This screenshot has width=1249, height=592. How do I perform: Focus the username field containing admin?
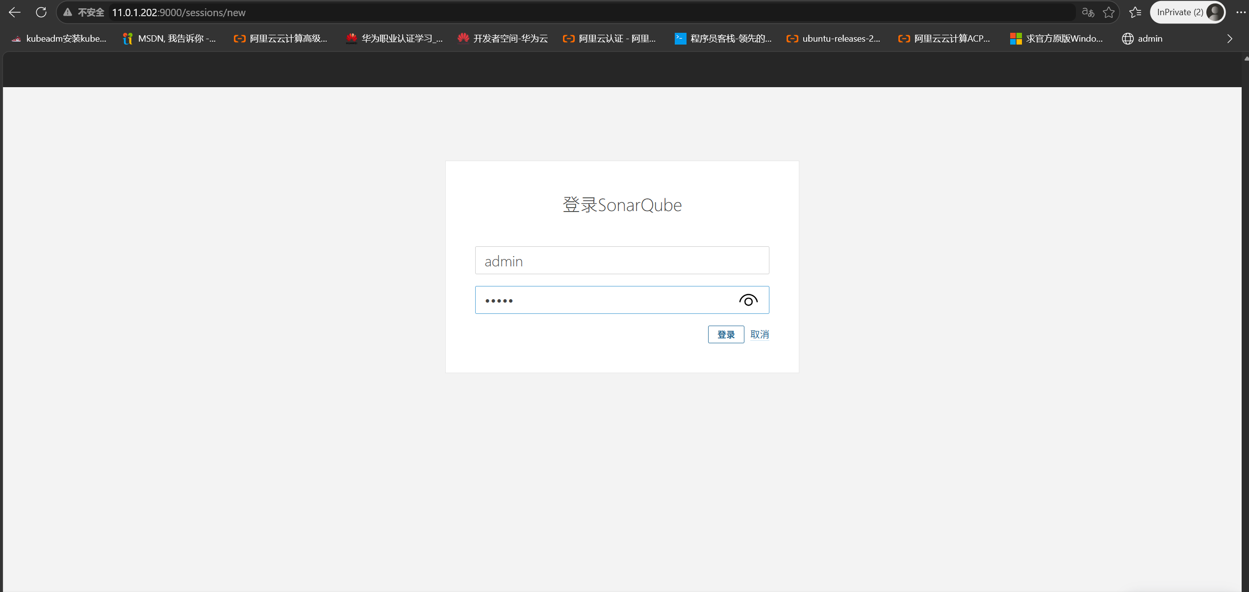point(622,260)
